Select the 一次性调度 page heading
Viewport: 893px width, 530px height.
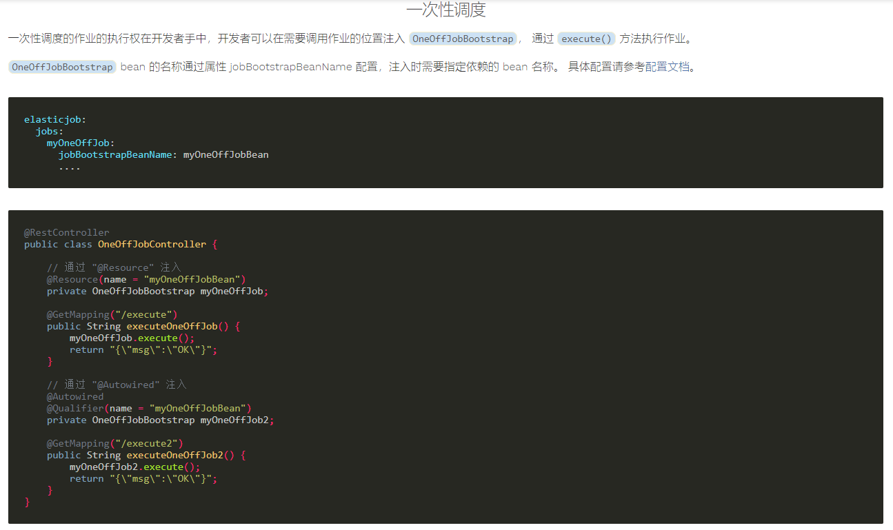point(446,10)
